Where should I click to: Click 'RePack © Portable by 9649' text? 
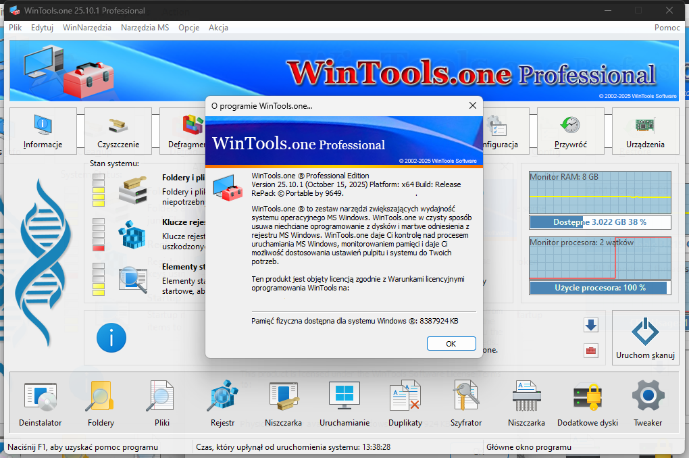(297, 193)
